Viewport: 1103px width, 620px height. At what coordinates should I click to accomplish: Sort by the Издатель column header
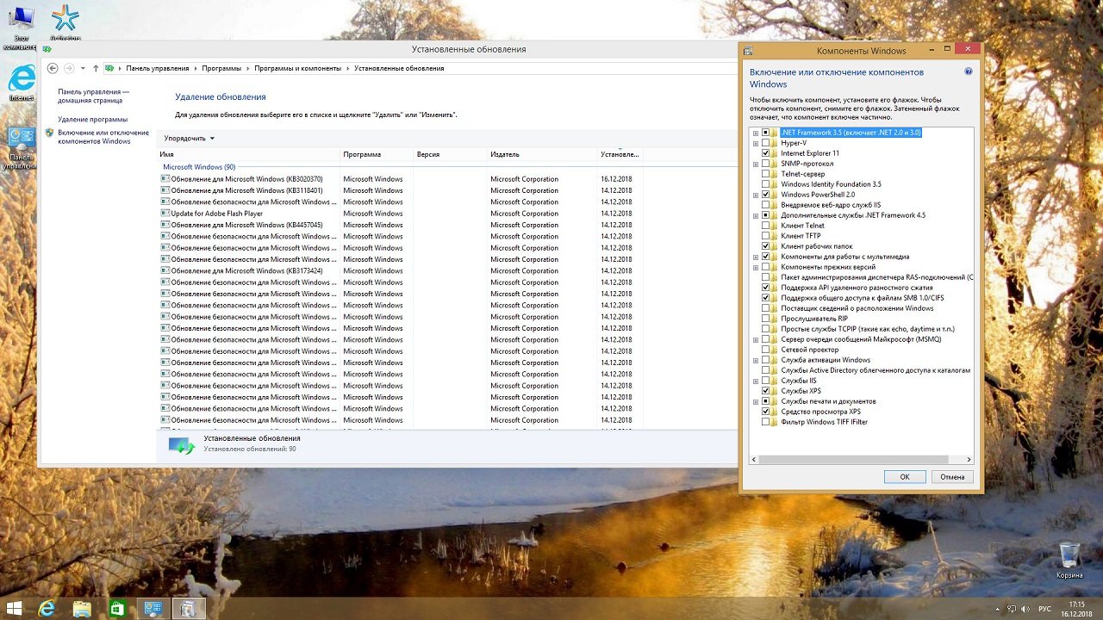point(542,154)
